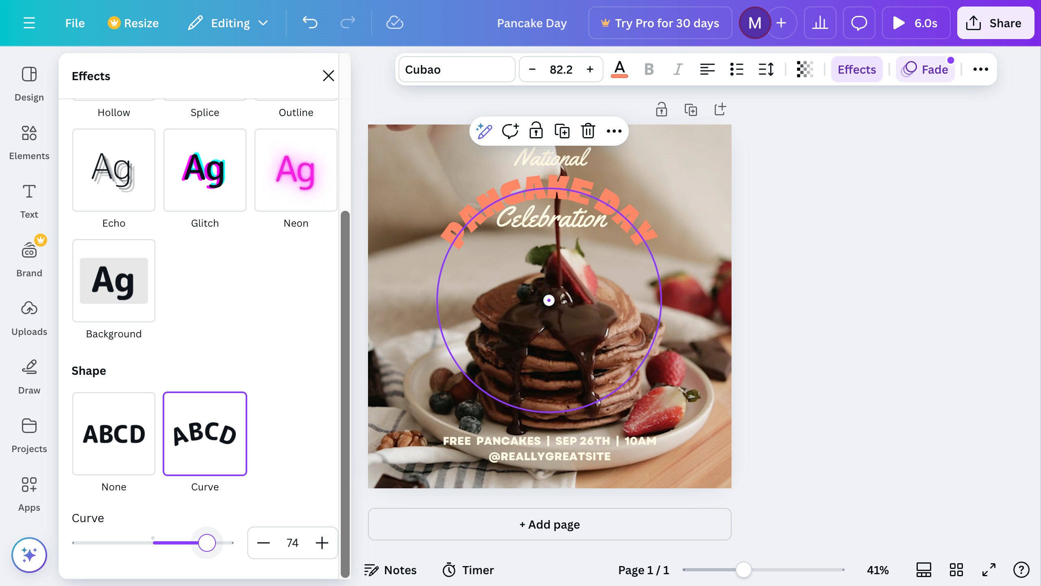The image size is (1041, 586).
Task: Expand the Editing mode dropdown
Action: pos(228,23)
